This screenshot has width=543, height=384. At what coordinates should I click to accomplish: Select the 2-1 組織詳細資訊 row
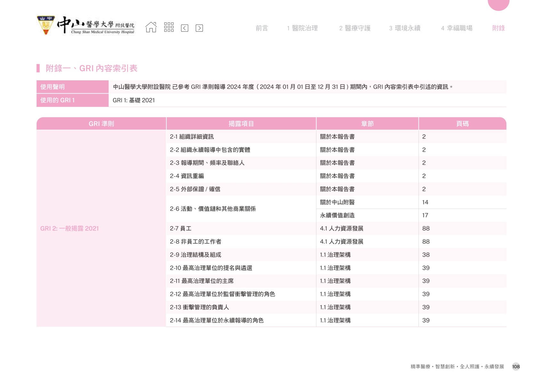pos(192,137)
